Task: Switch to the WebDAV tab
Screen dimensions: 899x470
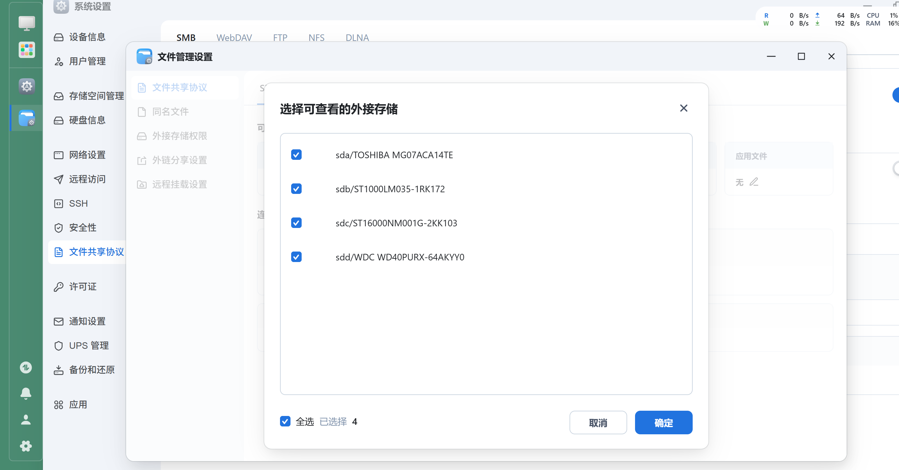Action: 234,38
